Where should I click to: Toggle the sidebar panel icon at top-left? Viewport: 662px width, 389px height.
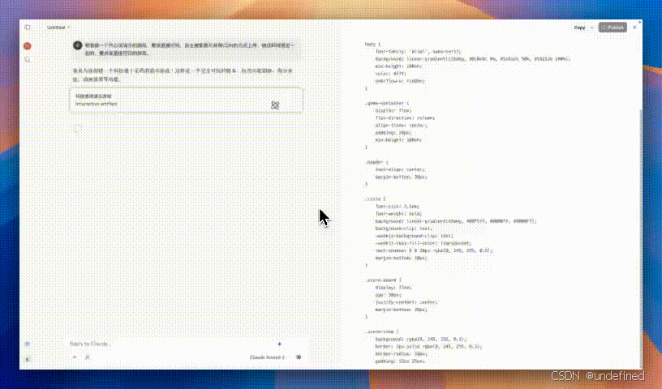click(28, 27)
